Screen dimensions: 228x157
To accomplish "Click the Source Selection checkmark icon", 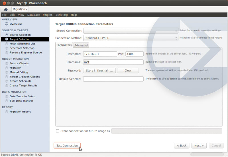I will pos(7,34).
